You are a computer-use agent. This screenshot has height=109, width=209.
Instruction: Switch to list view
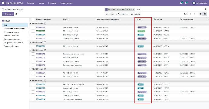(204, 14)
